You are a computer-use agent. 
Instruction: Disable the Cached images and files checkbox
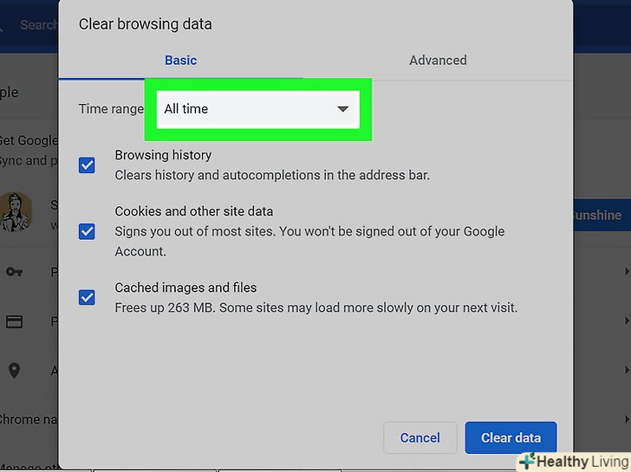pos(87,297)
